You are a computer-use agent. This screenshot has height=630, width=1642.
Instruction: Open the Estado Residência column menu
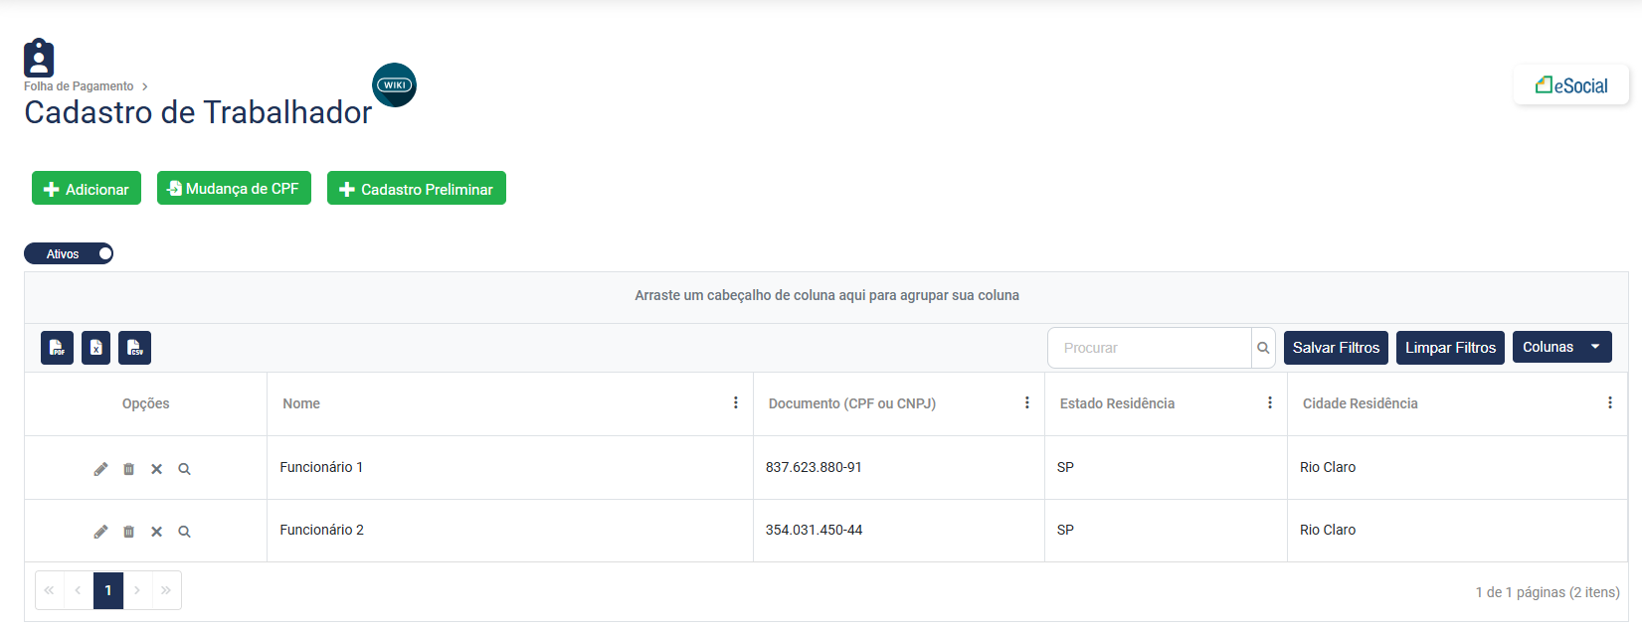[x=1270, y=402]
